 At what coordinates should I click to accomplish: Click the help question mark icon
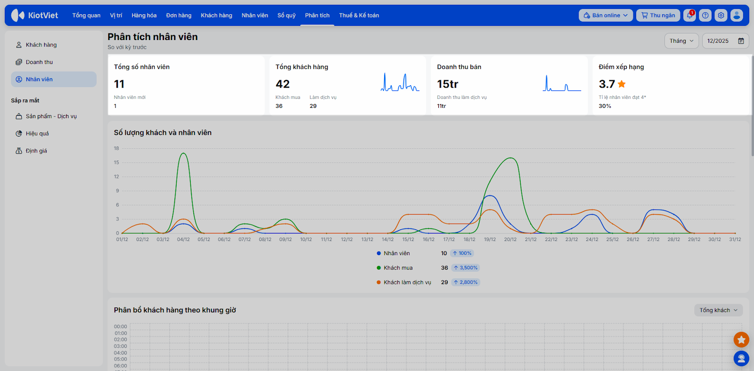pos(705,16)
